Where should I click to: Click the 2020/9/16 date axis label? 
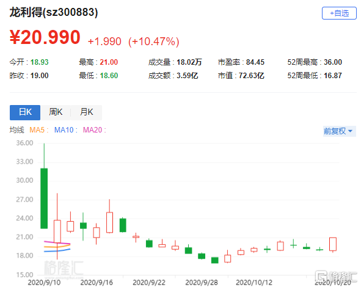tap(97, 282)
